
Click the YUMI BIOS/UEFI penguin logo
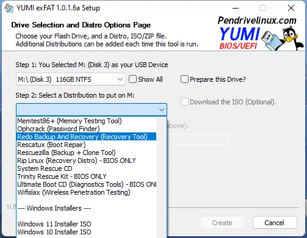pyautogui.click(x=261, y=38)
